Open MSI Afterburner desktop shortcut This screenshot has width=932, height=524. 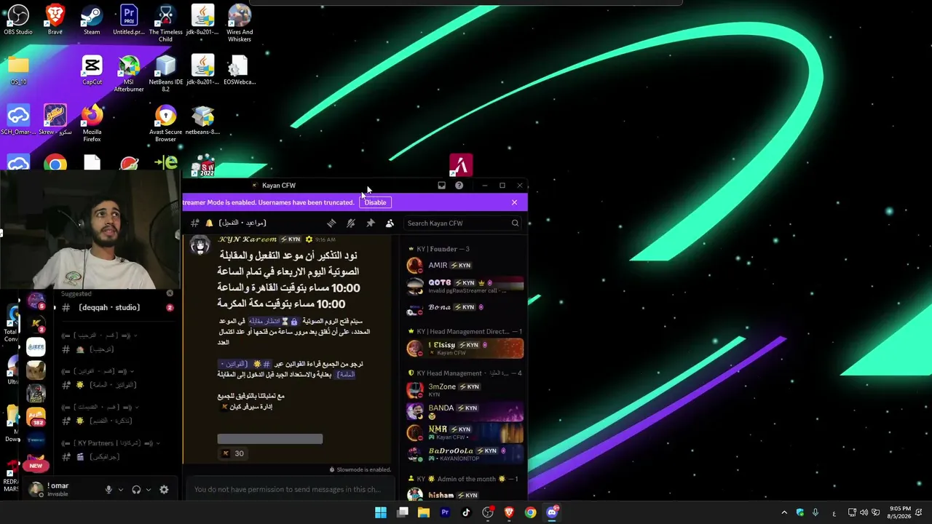(x=129, y=74)
